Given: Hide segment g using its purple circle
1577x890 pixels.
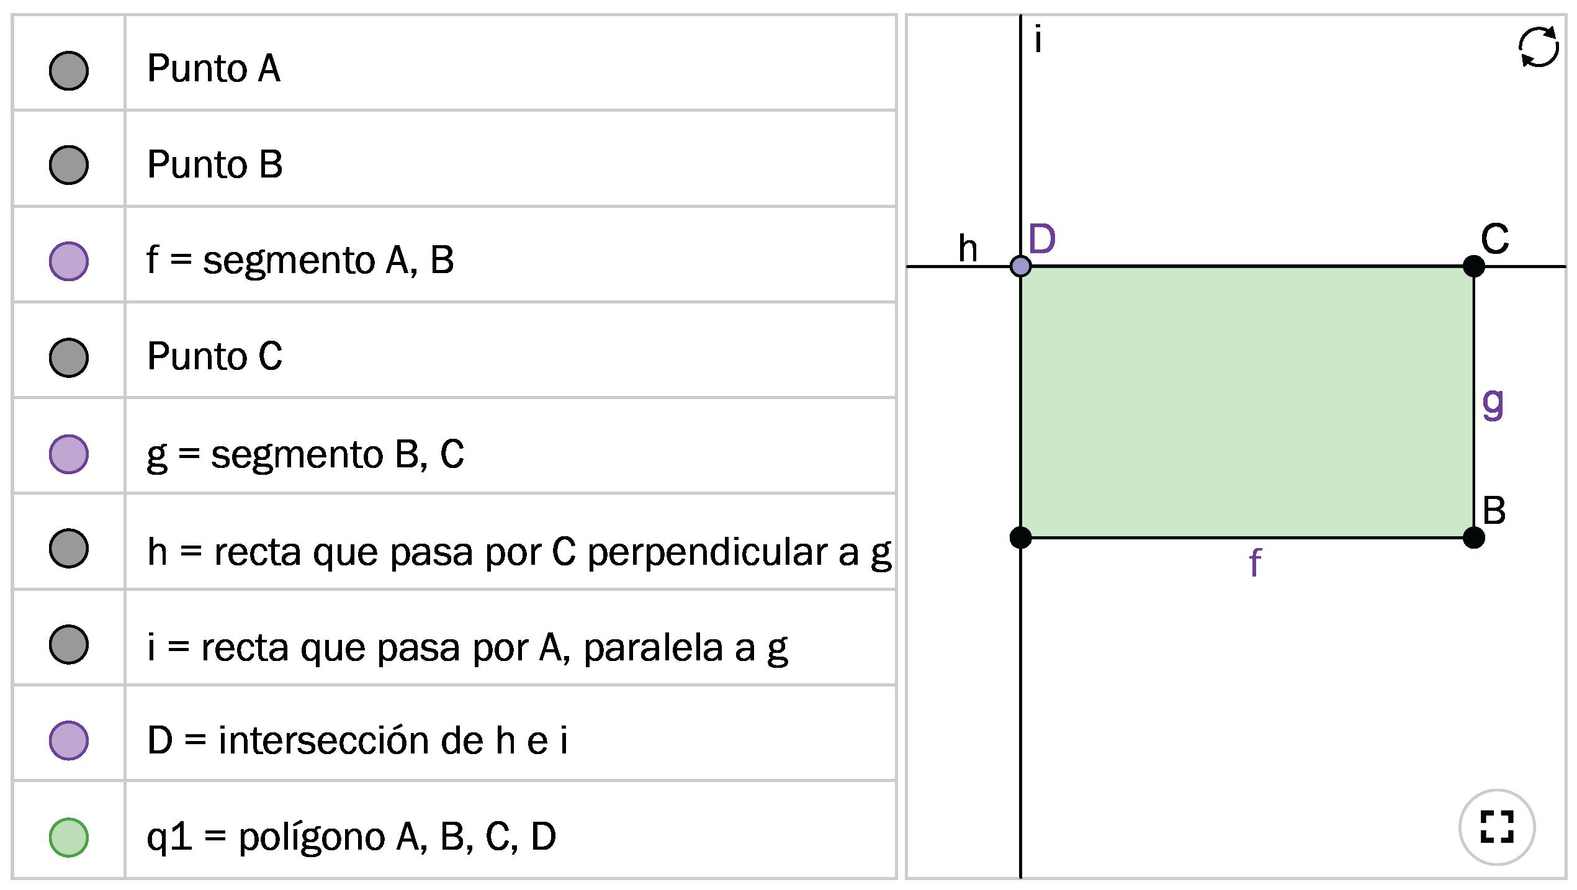Looking at the screenshot, I should pos(68,454).
